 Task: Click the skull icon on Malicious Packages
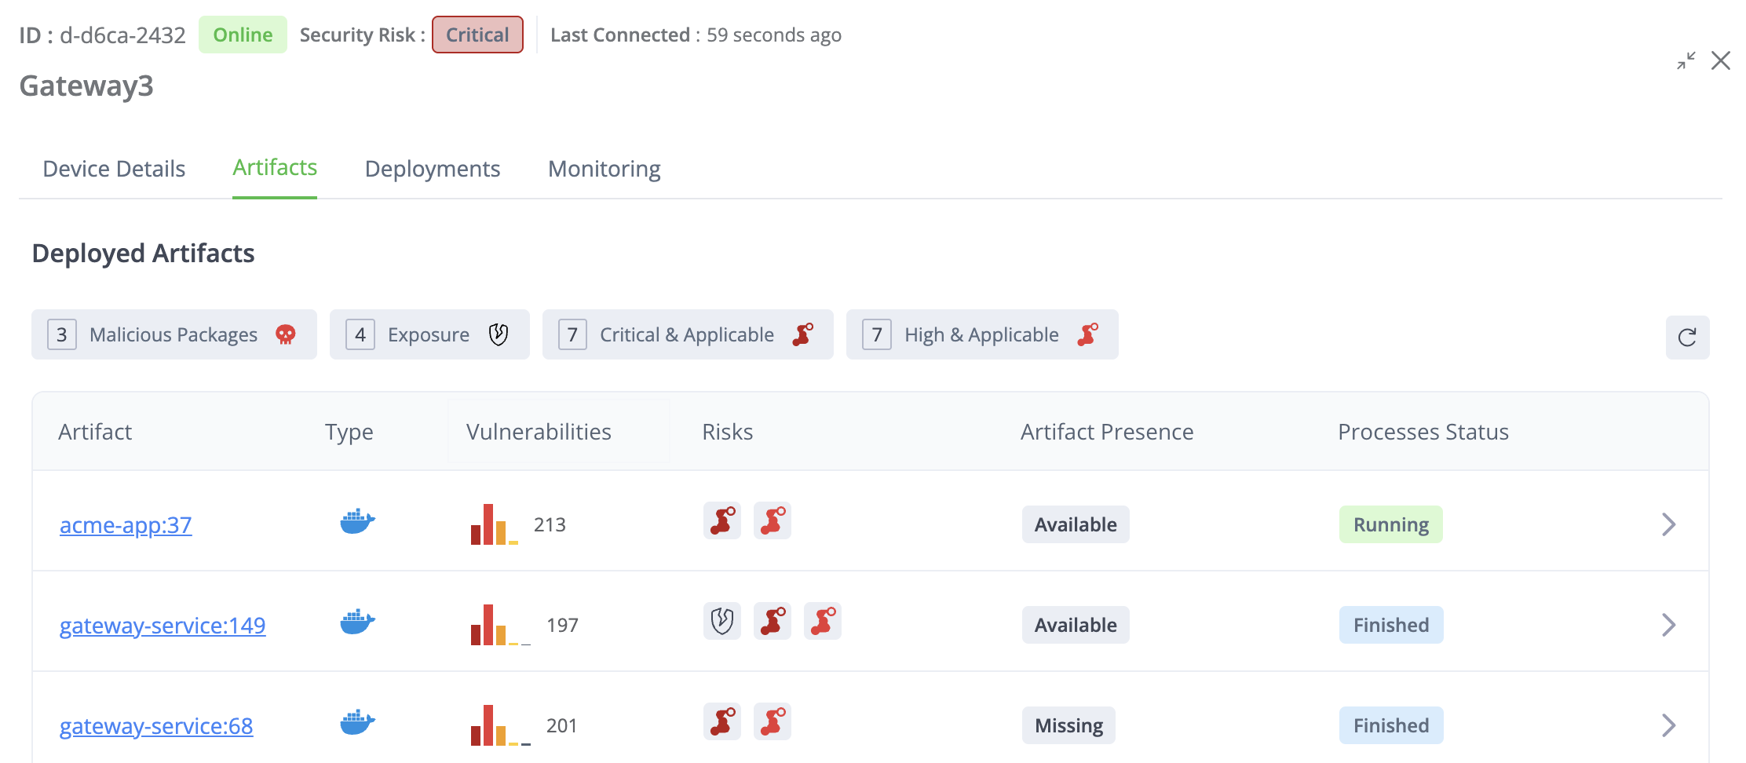coord(286,335)
